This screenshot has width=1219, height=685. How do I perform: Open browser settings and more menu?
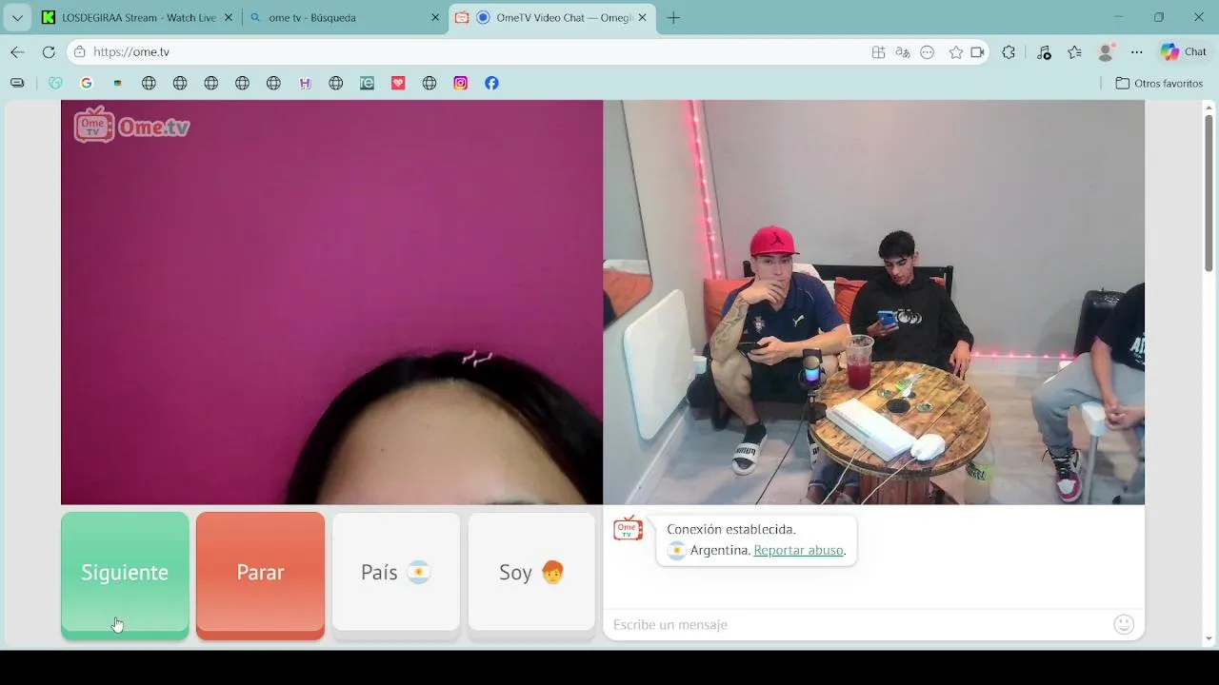pyautogui.click(x=1137, y=52)
